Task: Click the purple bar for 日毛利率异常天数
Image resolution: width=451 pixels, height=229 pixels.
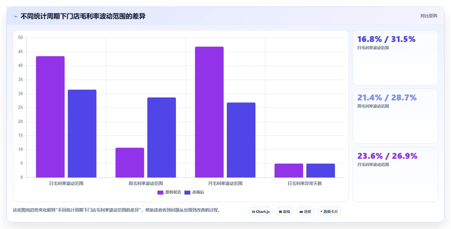Action: coord(289,171)
